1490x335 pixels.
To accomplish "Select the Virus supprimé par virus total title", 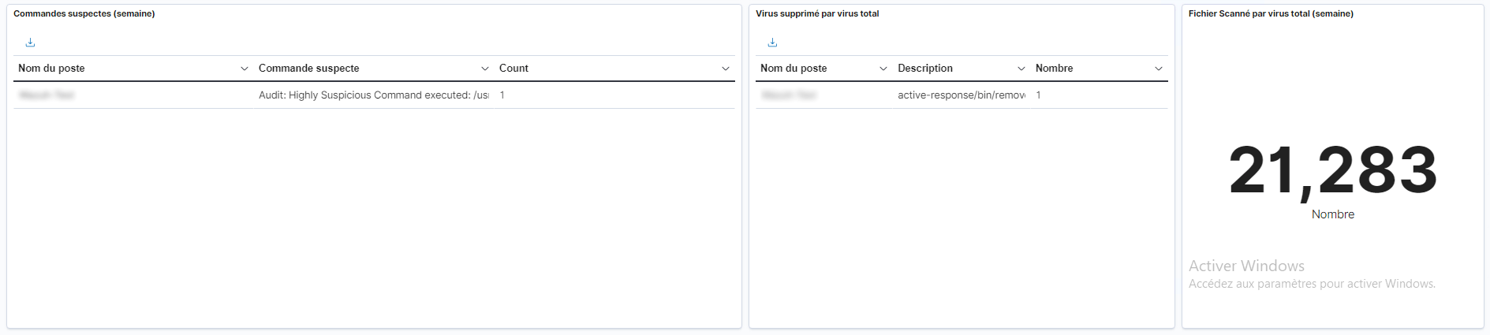I will [x=817, y=13].
